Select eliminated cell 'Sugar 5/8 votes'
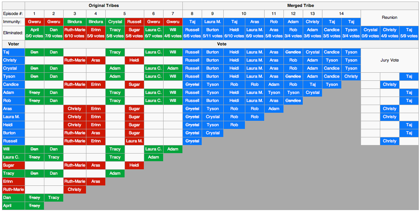420x212 pixels. (134, 33)
